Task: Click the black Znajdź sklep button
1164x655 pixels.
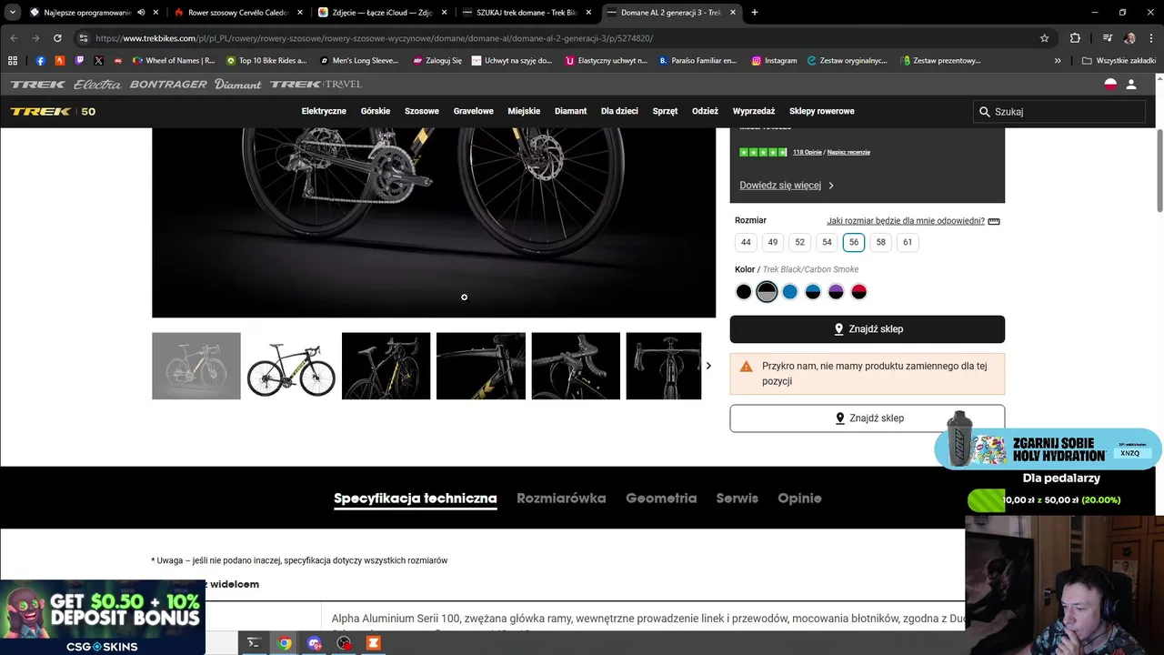Action: tap(868, 329)
